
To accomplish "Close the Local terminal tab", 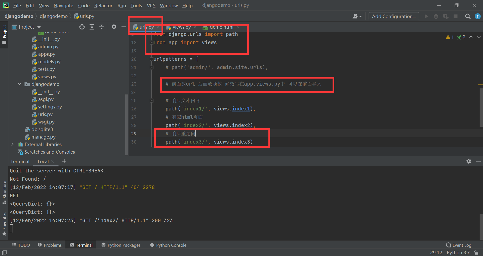I will pyautogui.click(x=53, y=162).
